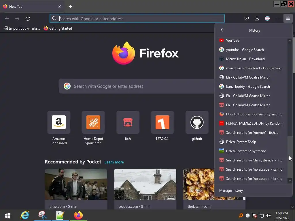
Task: Click History panel scrollbar up arrow
Action: [x=290, y=41]
